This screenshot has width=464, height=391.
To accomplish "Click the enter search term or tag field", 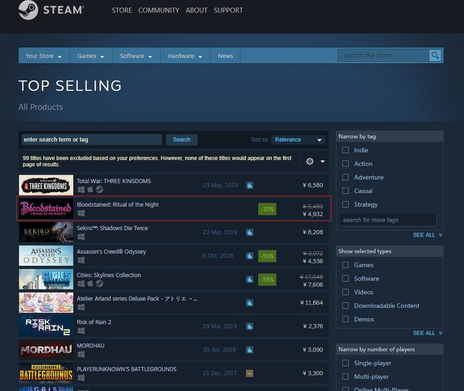I will (x=92, y=140).
